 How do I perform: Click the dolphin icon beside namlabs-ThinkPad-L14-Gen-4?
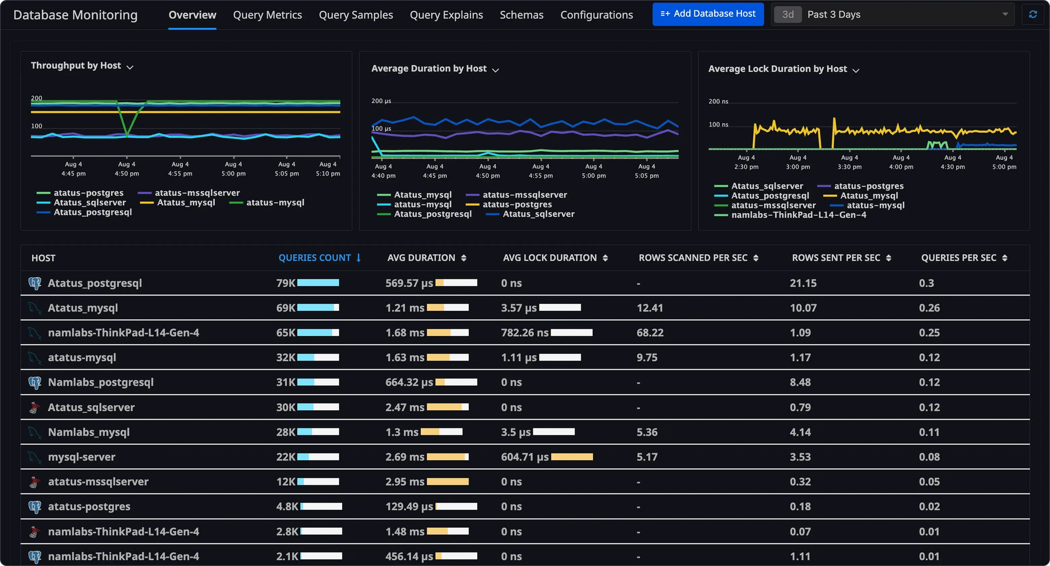[x=35, y=332]
